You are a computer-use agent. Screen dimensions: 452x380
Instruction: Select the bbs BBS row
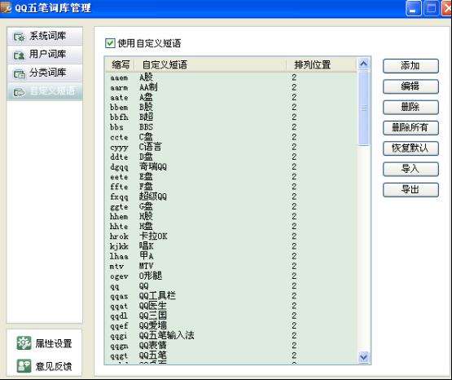pos(230,127)
